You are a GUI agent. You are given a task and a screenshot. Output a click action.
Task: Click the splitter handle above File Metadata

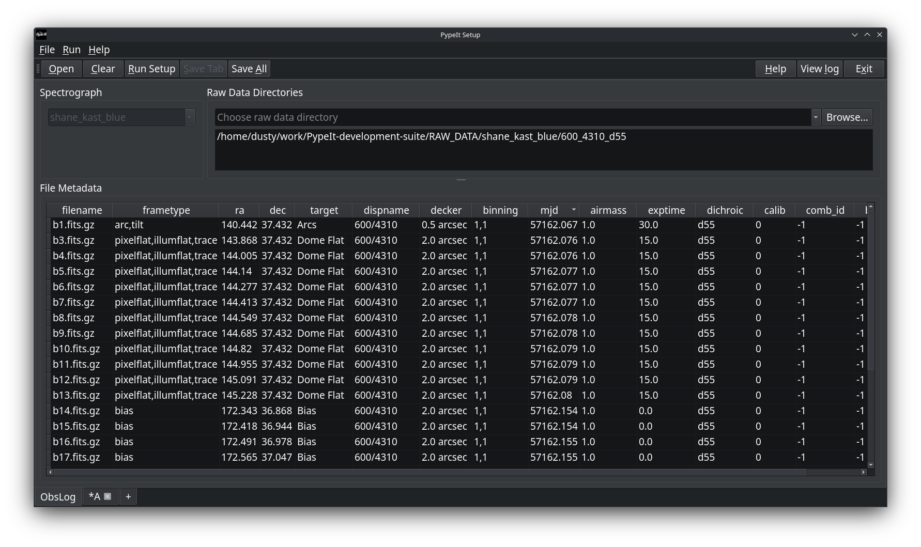click(x=461, y=180)
